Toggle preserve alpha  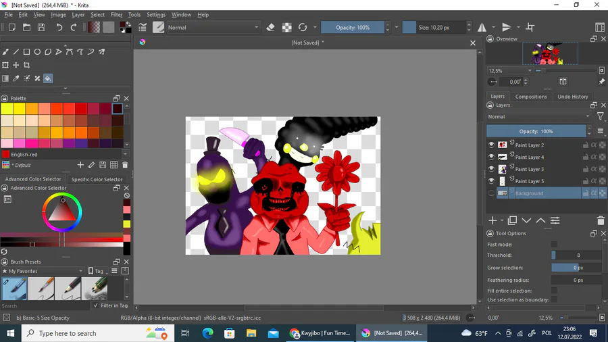(287, 28)
